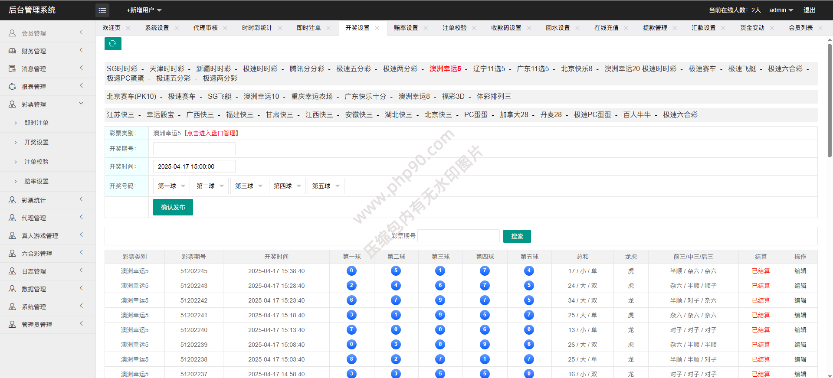Close the 开奖设置 tab with its X

377,28
